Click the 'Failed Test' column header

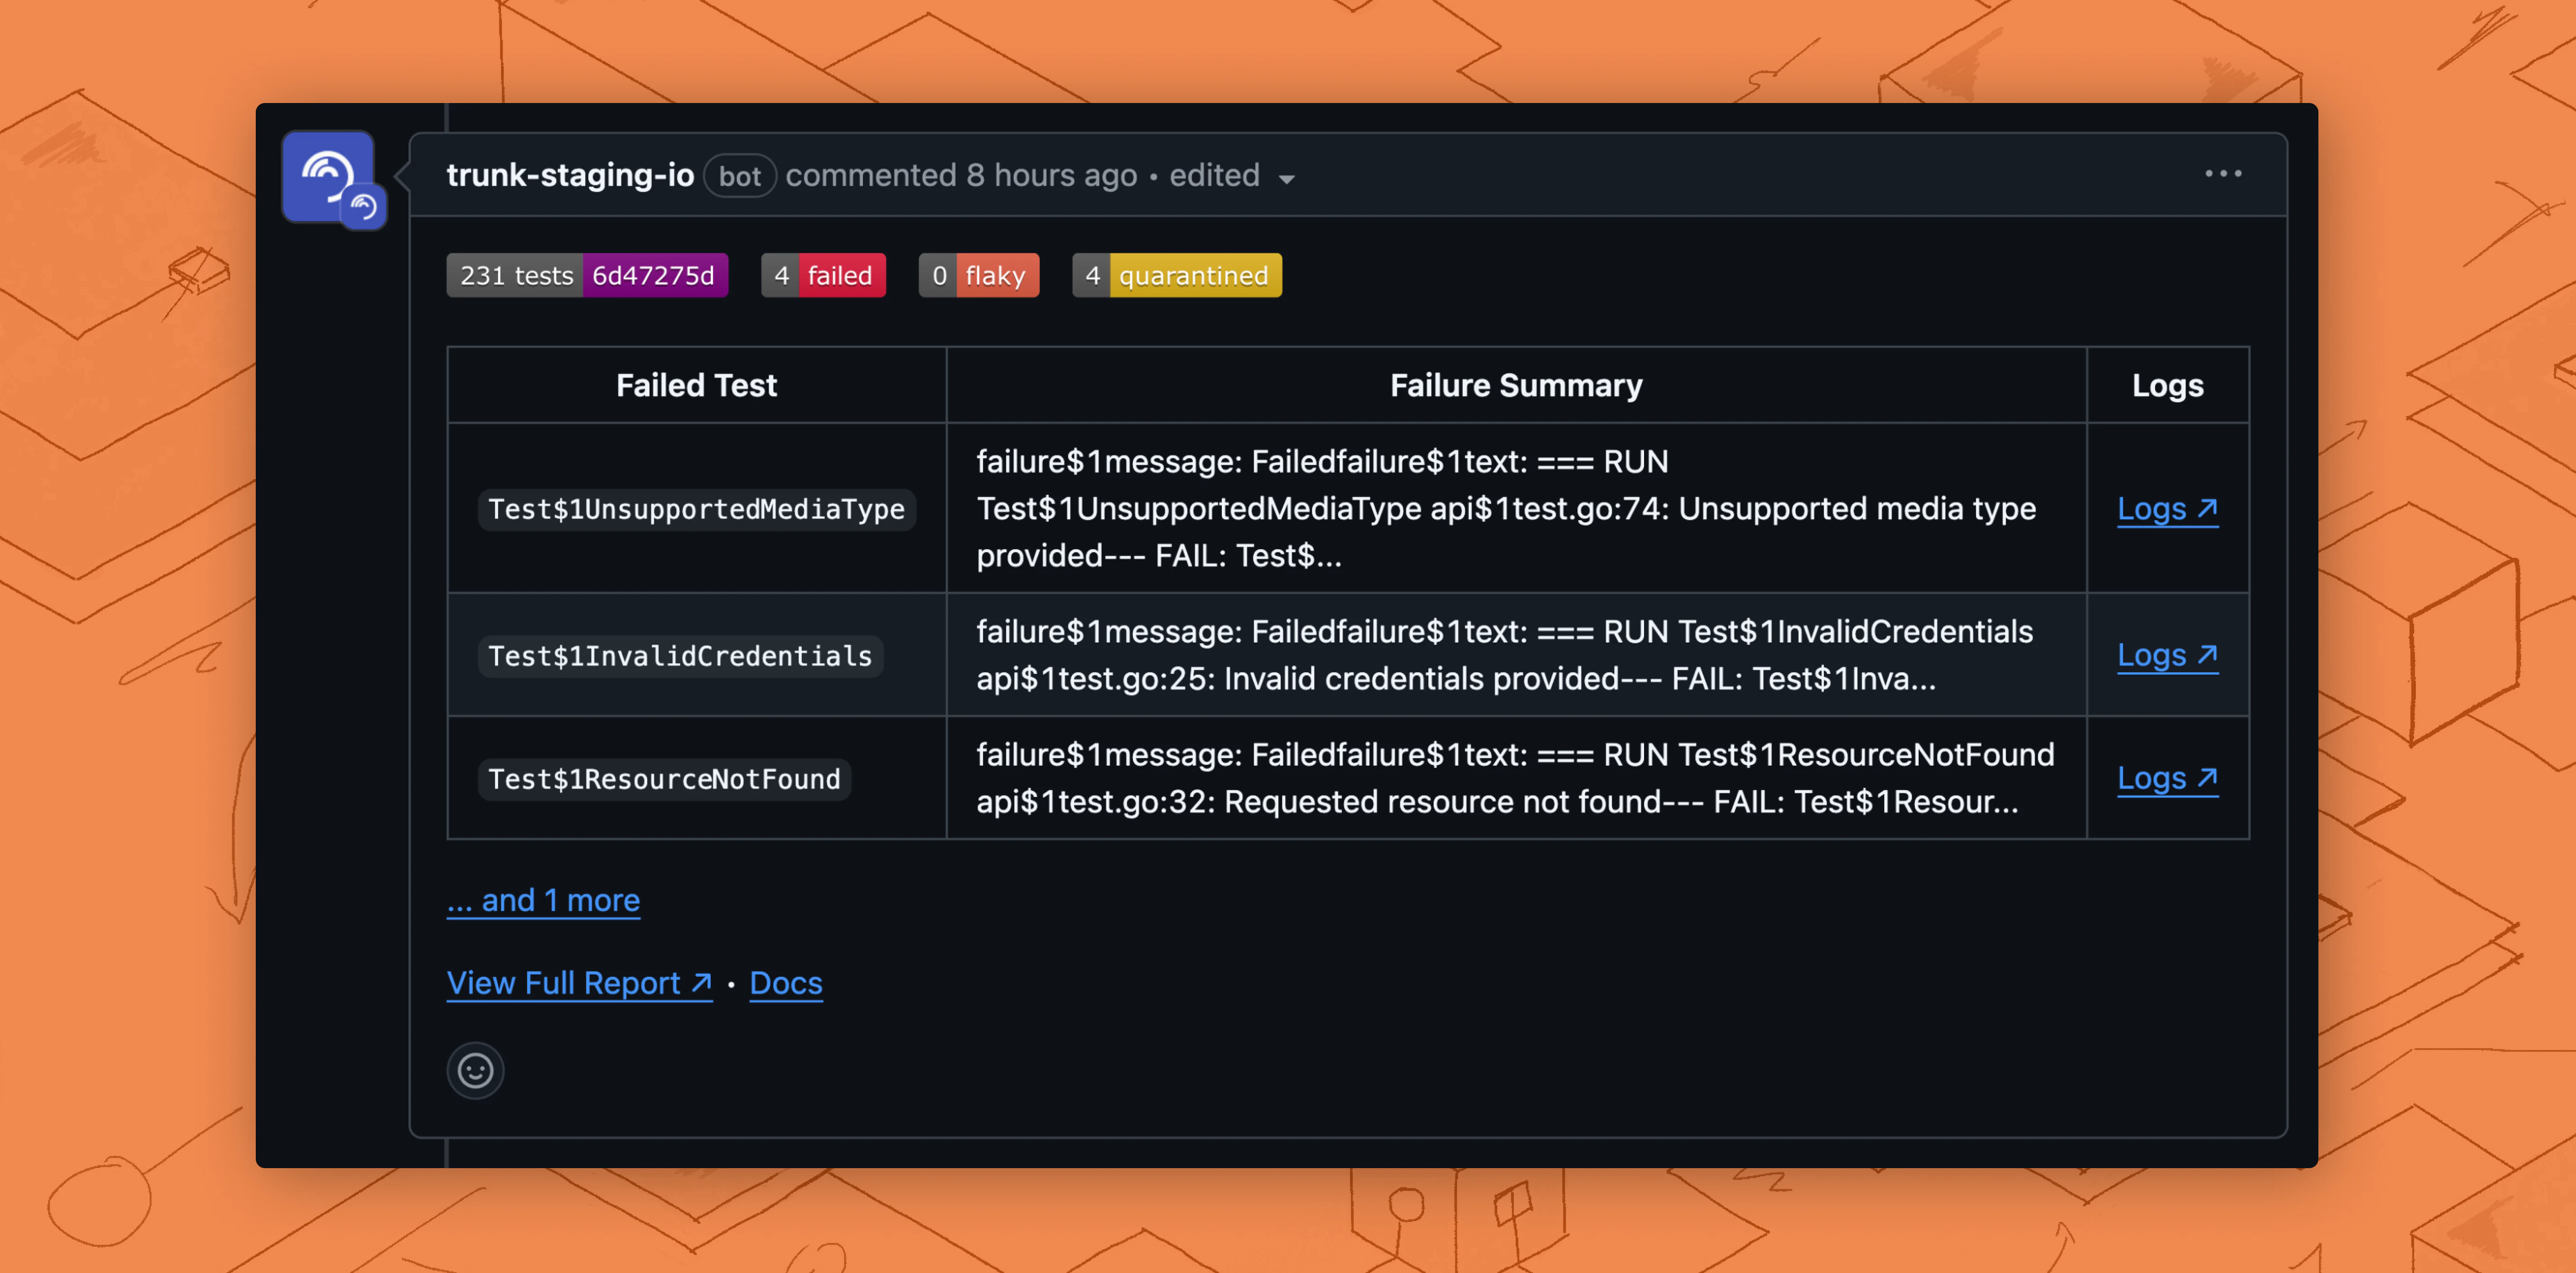pyautogui.click(x=696, y=385)
